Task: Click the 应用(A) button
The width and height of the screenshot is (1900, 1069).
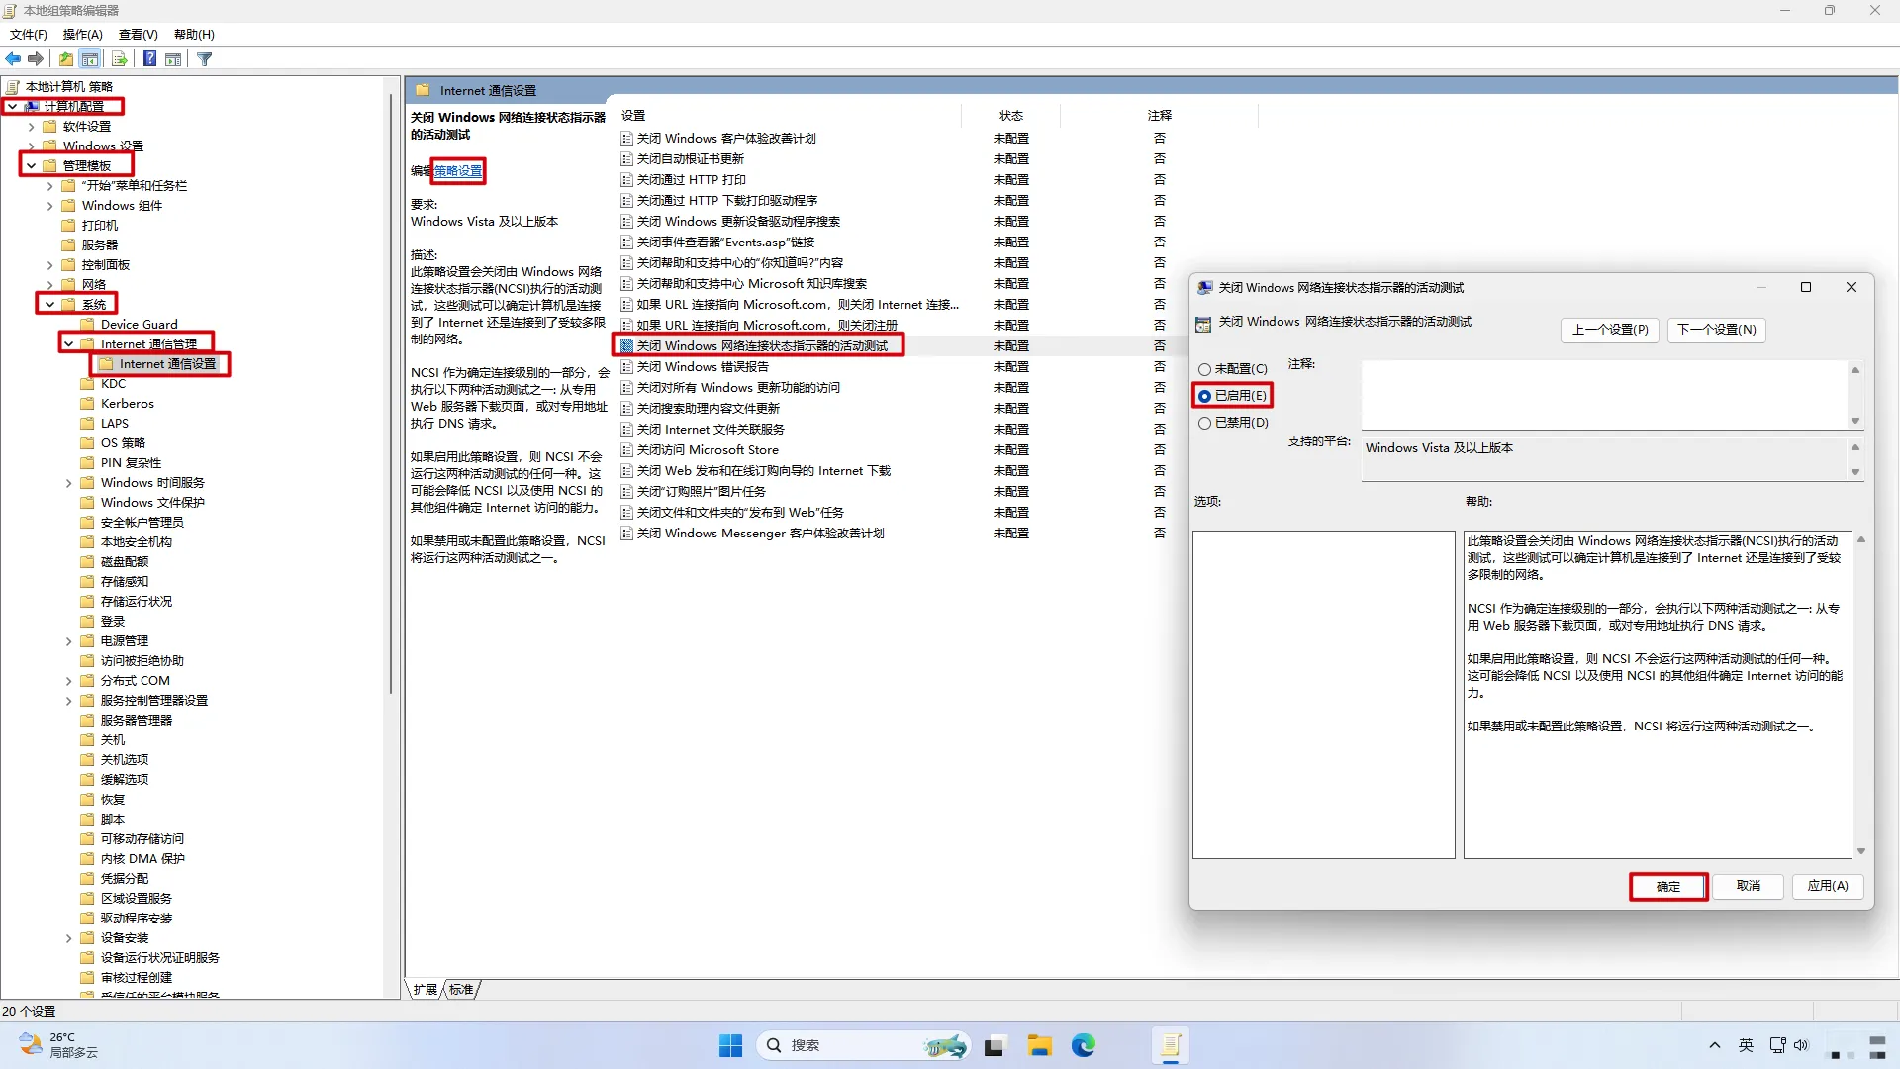Action: pos(1828,886)
